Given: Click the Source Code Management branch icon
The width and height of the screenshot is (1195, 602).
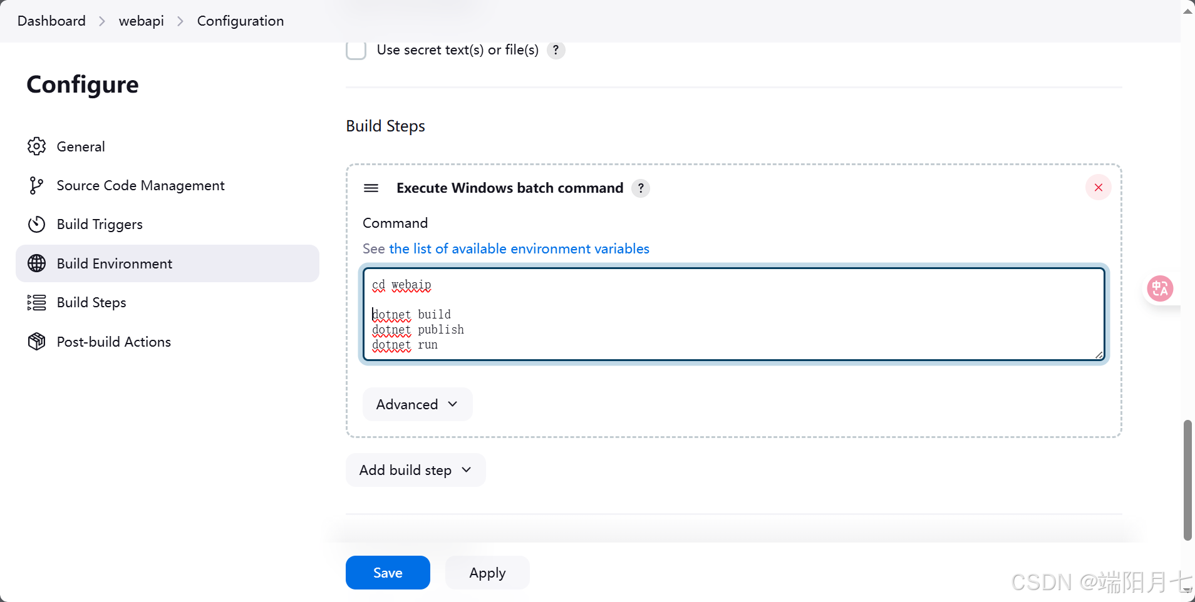Looking at the screenshot, I should (36, 185).
